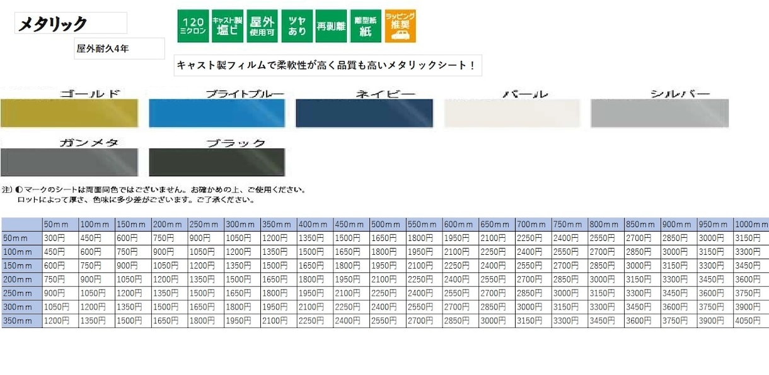Click the 300円 price cell
The image size is (769, 375).
[x=60, y=238]
